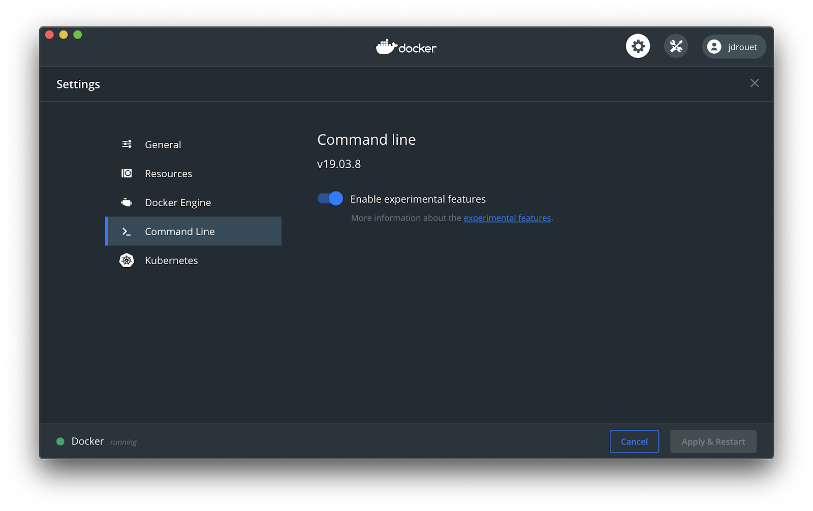The width and height of the screenshot is (813, 511).
Task: Click the Command Line terminal icon
Action: [x=126, y=231]
